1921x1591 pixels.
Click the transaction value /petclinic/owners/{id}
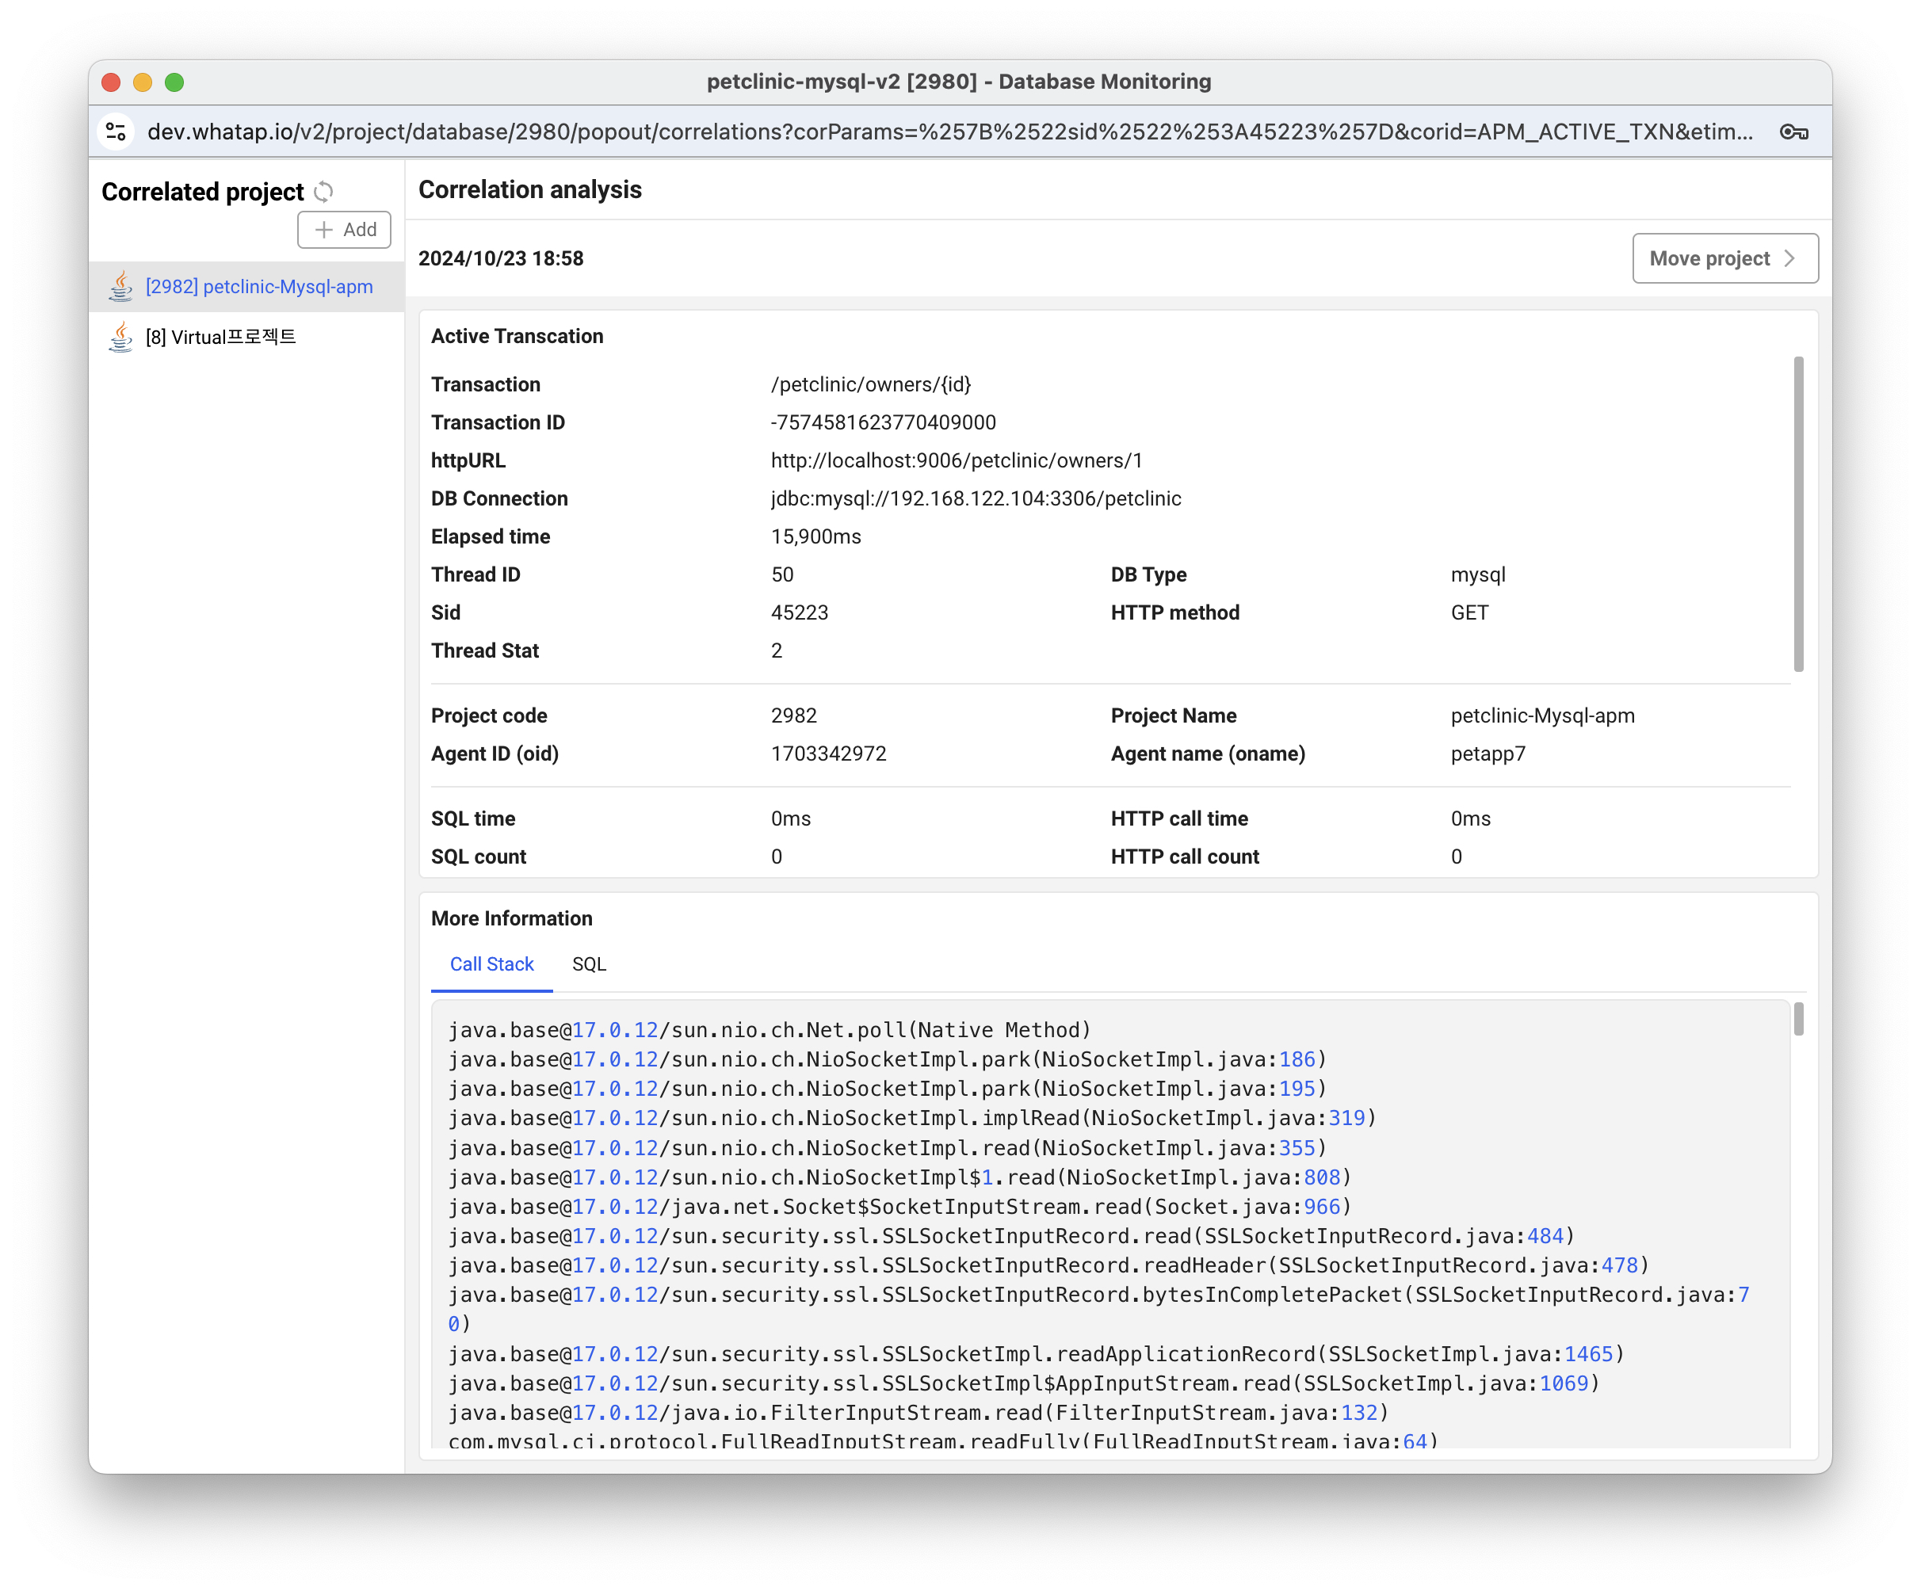coord(871,384)
